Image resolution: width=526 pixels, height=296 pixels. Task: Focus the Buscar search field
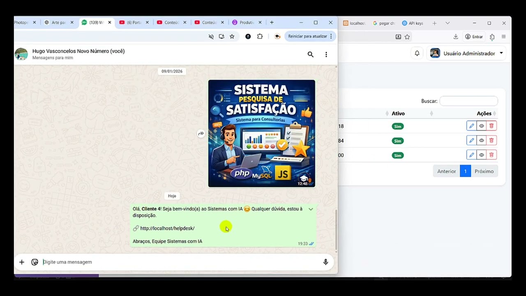(468, 101)
